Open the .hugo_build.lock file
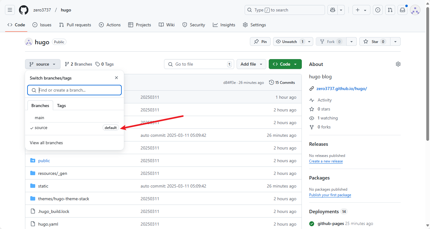 (54, 211)
